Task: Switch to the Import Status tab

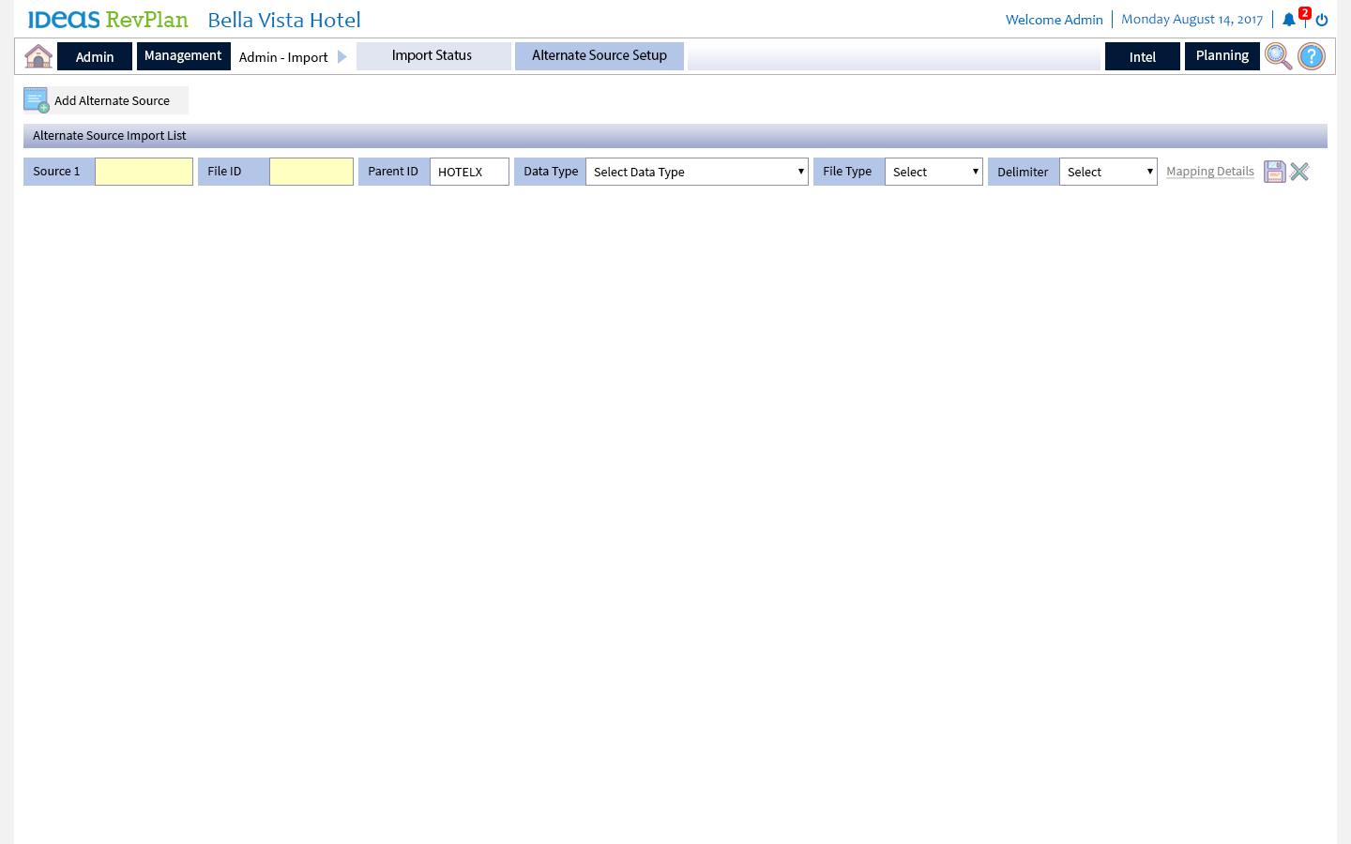Action: pos(433,56)
